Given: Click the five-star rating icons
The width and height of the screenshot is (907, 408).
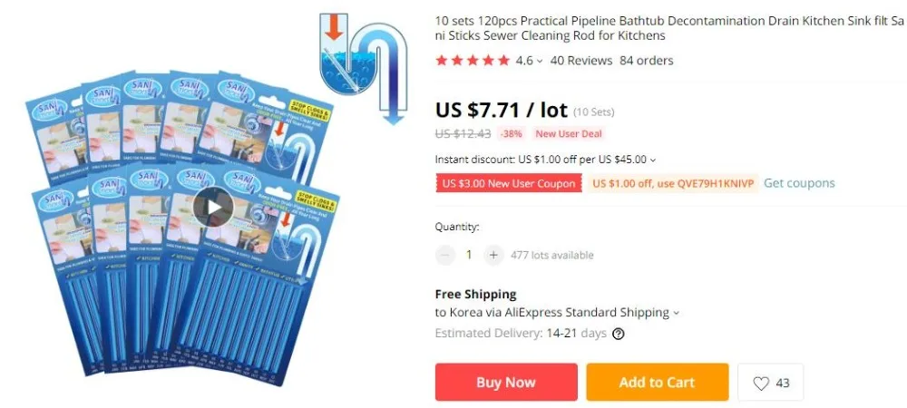Looking at the screenshot, I should pyautogui.click(x=473, y=61).
